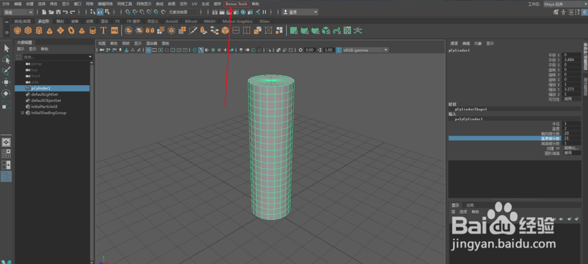Expand the initialShadingGroup node

[22, 113]
